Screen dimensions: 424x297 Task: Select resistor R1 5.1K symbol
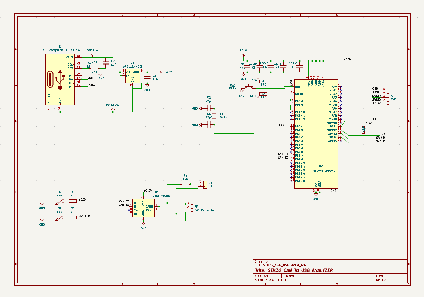click(x=94, y=64)
